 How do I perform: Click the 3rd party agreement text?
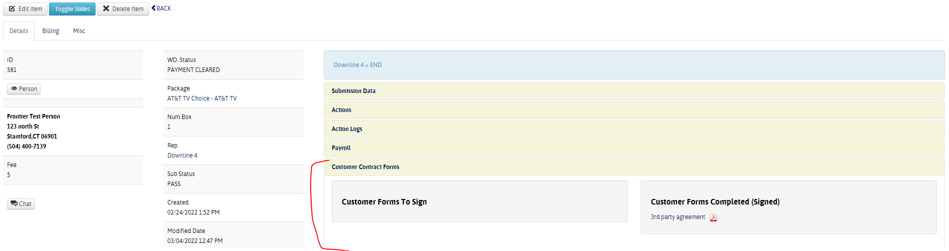(x=677, y=217)
